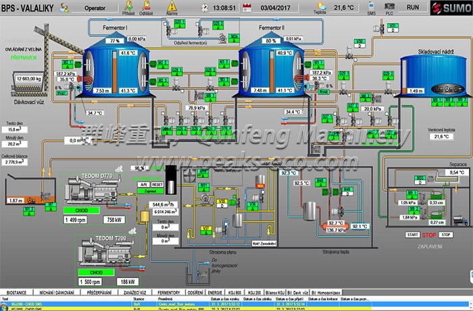The image size is (473, 311).
Task: Click the Fermentor I 77% fill level
Action: click(97, 41)
